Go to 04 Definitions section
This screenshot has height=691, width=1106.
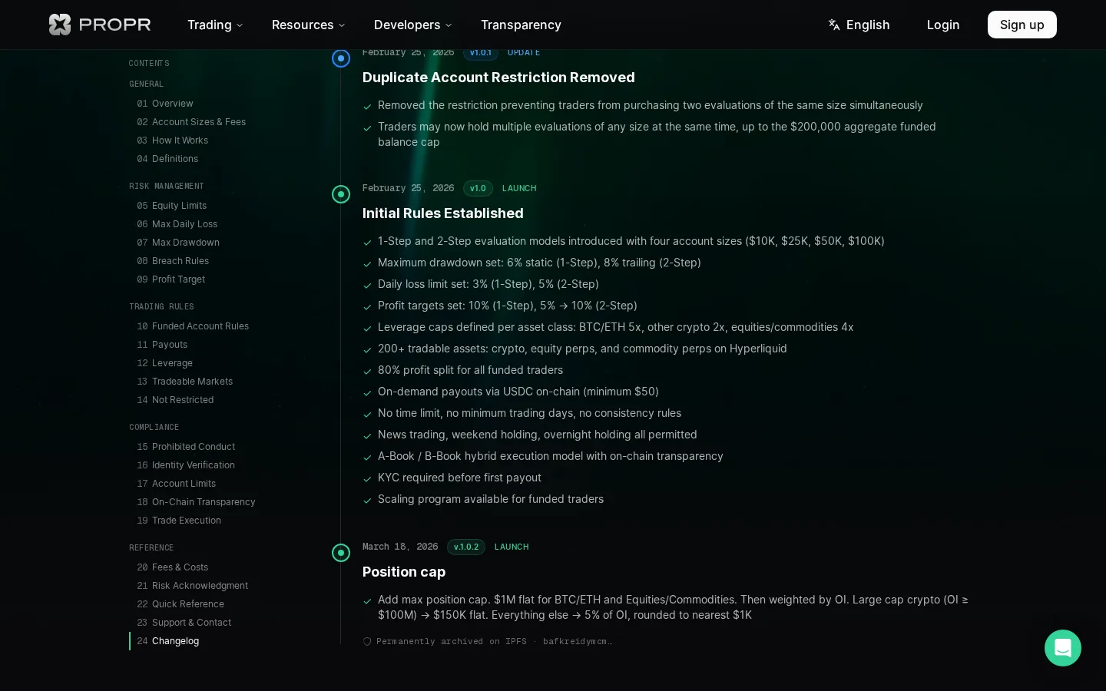coord(167,159)
